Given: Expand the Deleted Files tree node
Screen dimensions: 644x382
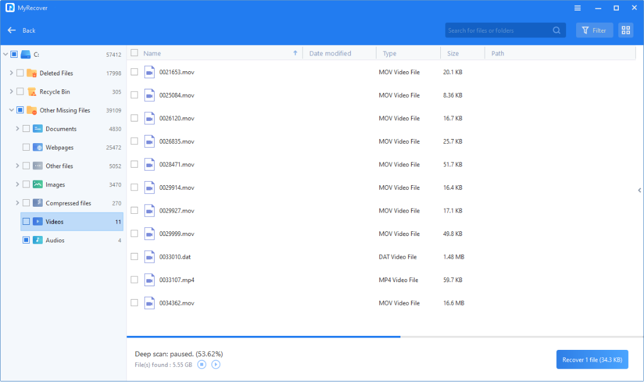Looking at the screenshot, I should coord(11,73).
